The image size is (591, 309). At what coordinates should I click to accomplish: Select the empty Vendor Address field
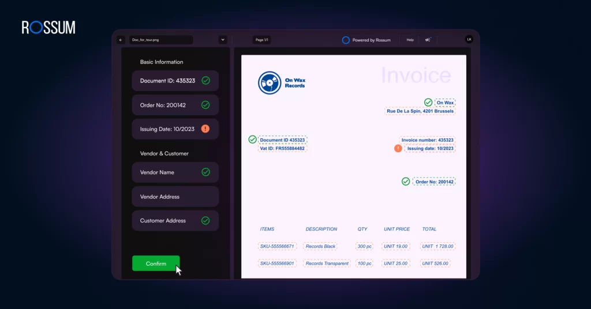(x=175, y=197)
